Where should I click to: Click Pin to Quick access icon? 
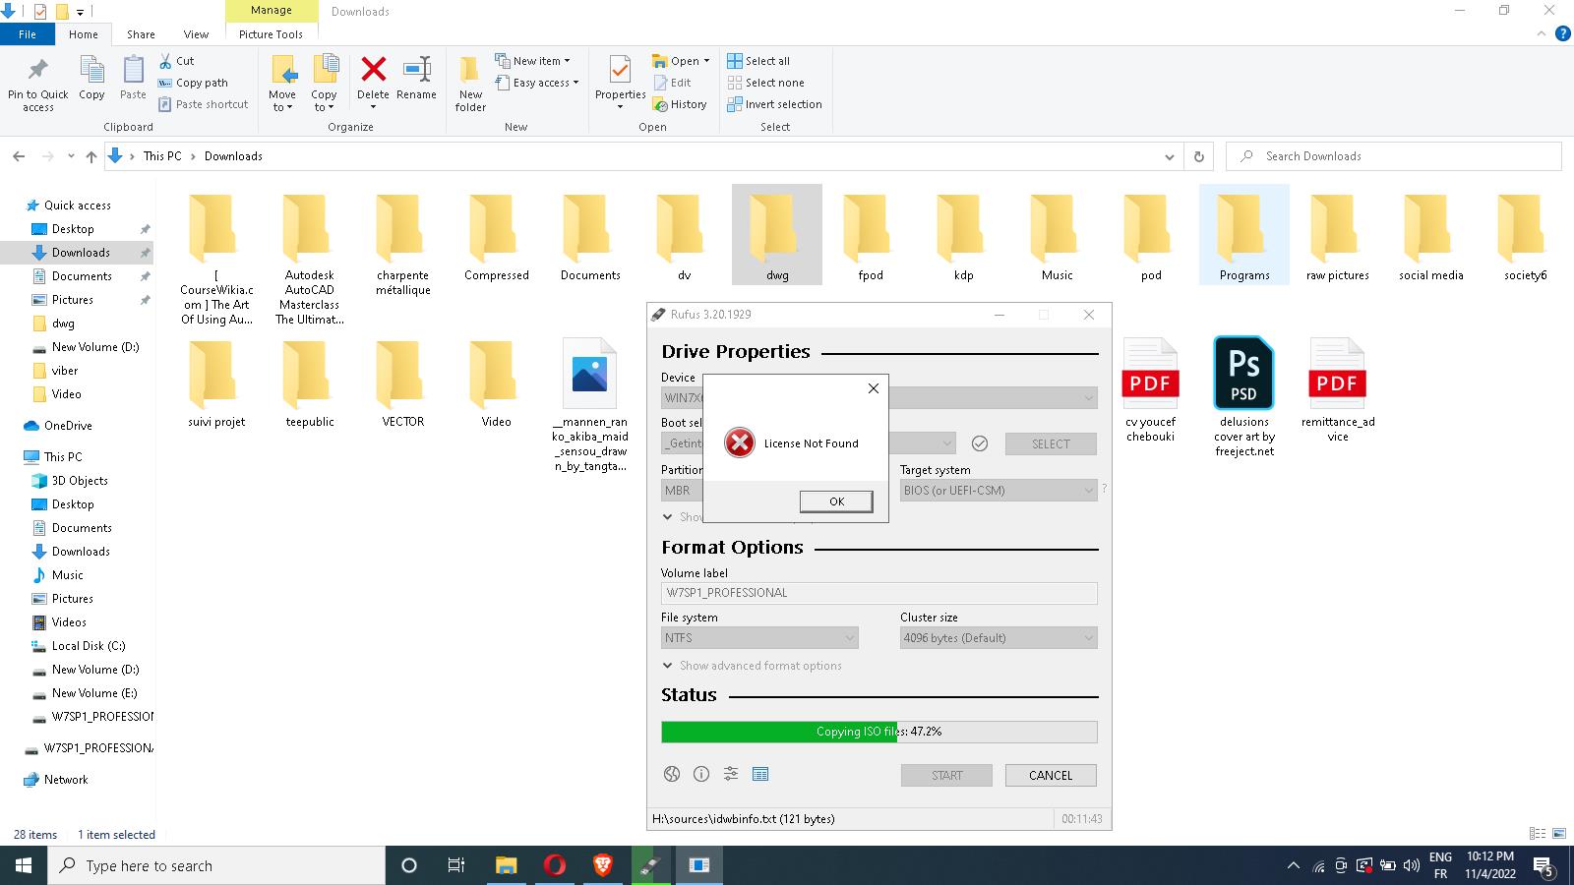pyautogui.click(x=37, y=71)
